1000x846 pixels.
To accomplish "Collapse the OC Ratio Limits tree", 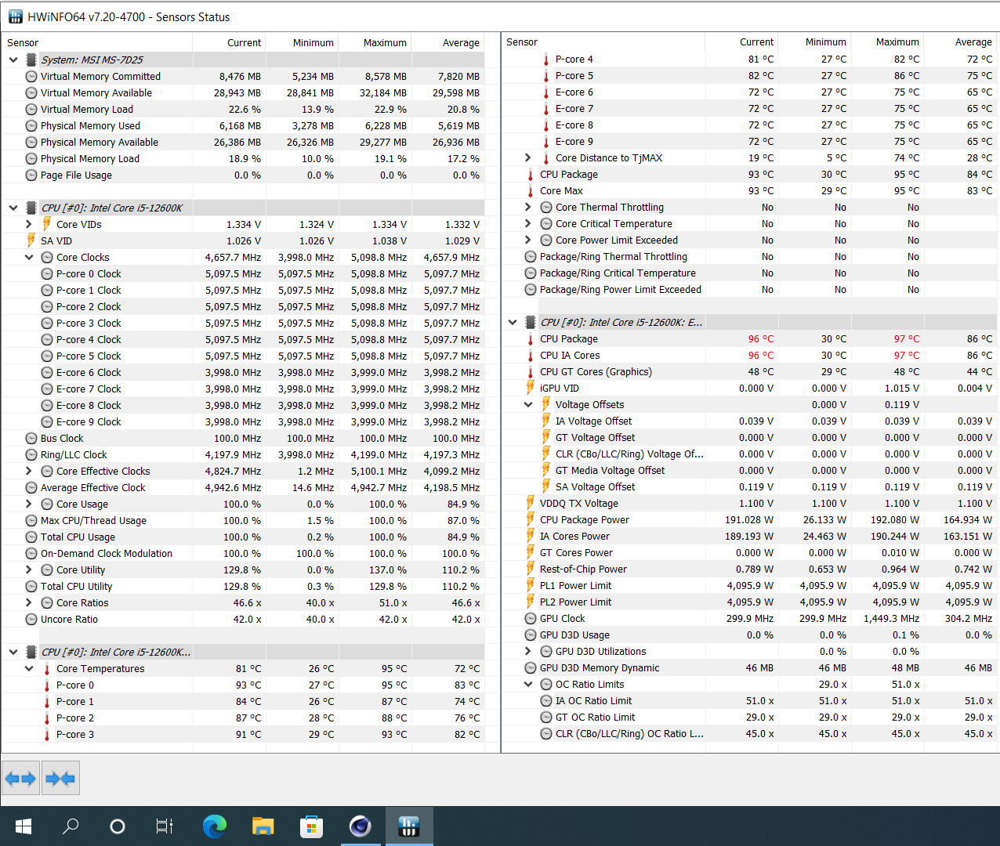I will (x=528, y=684).
